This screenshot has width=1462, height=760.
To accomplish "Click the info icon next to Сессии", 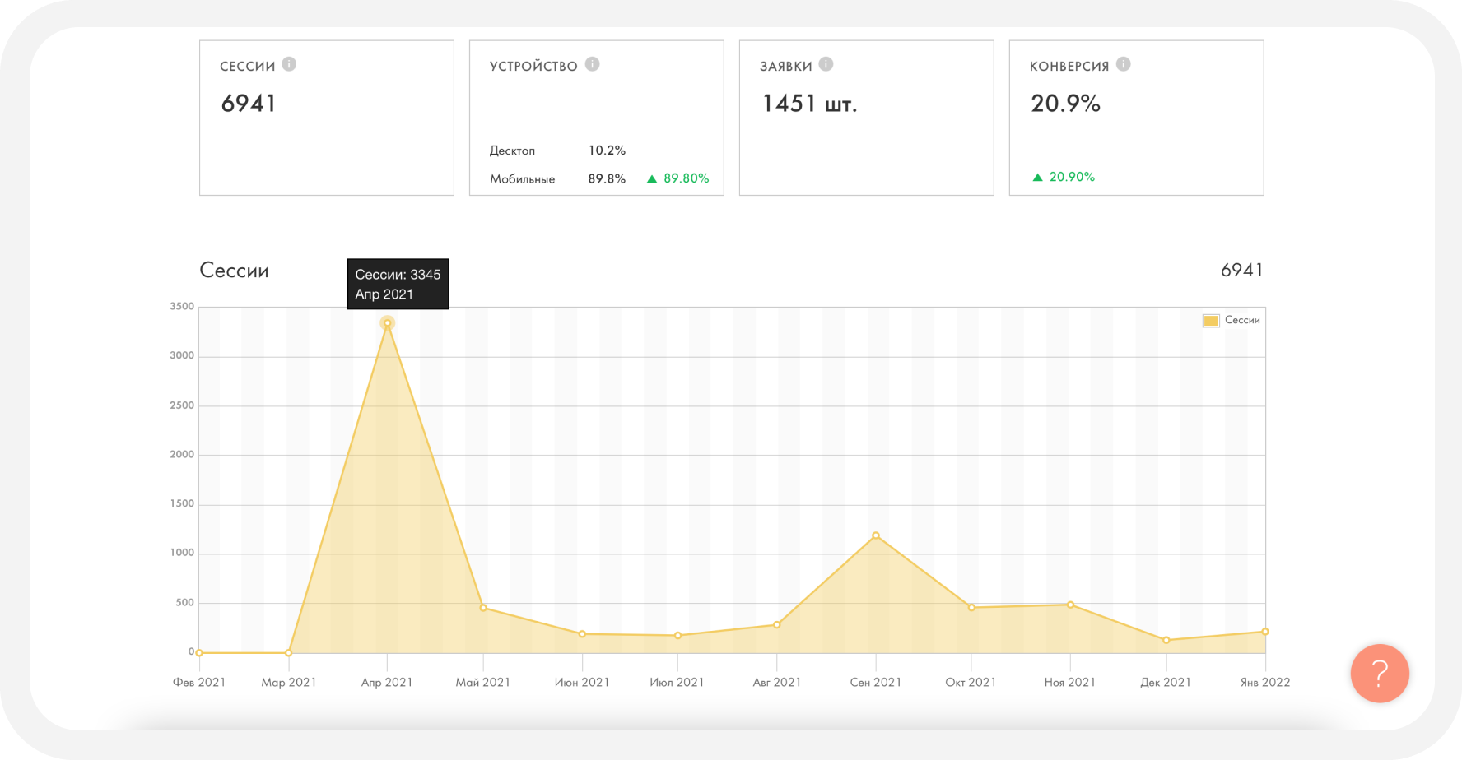I will [x=289, y=64].
